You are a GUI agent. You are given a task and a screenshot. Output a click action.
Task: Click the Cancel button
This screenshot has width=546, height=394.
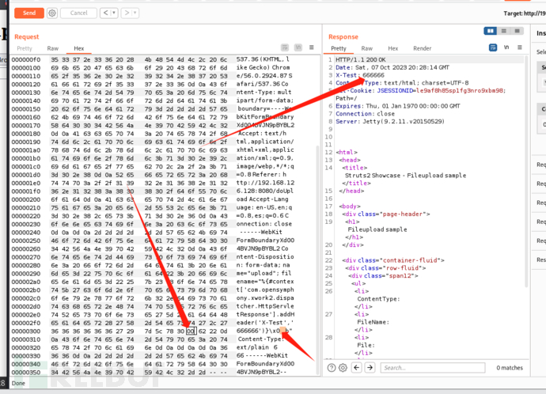78,13
